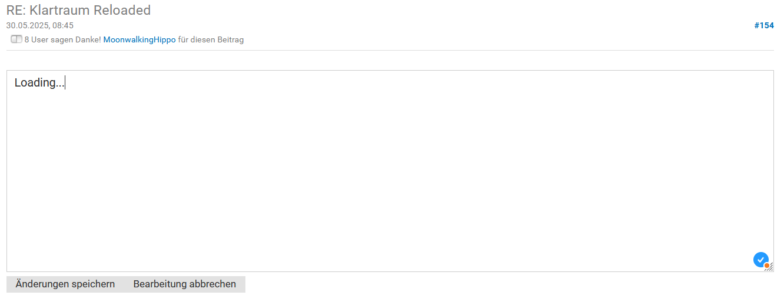Screen dimensions: 784x305
Task: Place the cursor in the Loading... text
Action: pos(39,82)
